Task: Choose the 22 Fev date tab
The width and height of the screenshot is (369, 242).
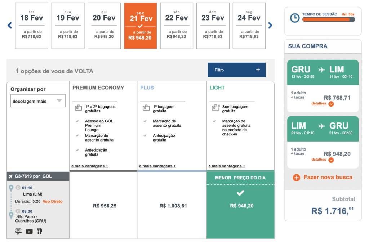Action: pyautogui.click(x=177, y=26)
